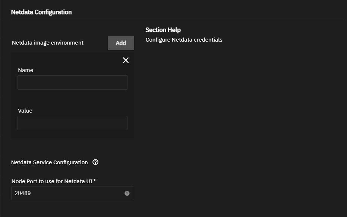347x217 pixels.
Task: Click the Name field label
Action: tap(26, 70)
